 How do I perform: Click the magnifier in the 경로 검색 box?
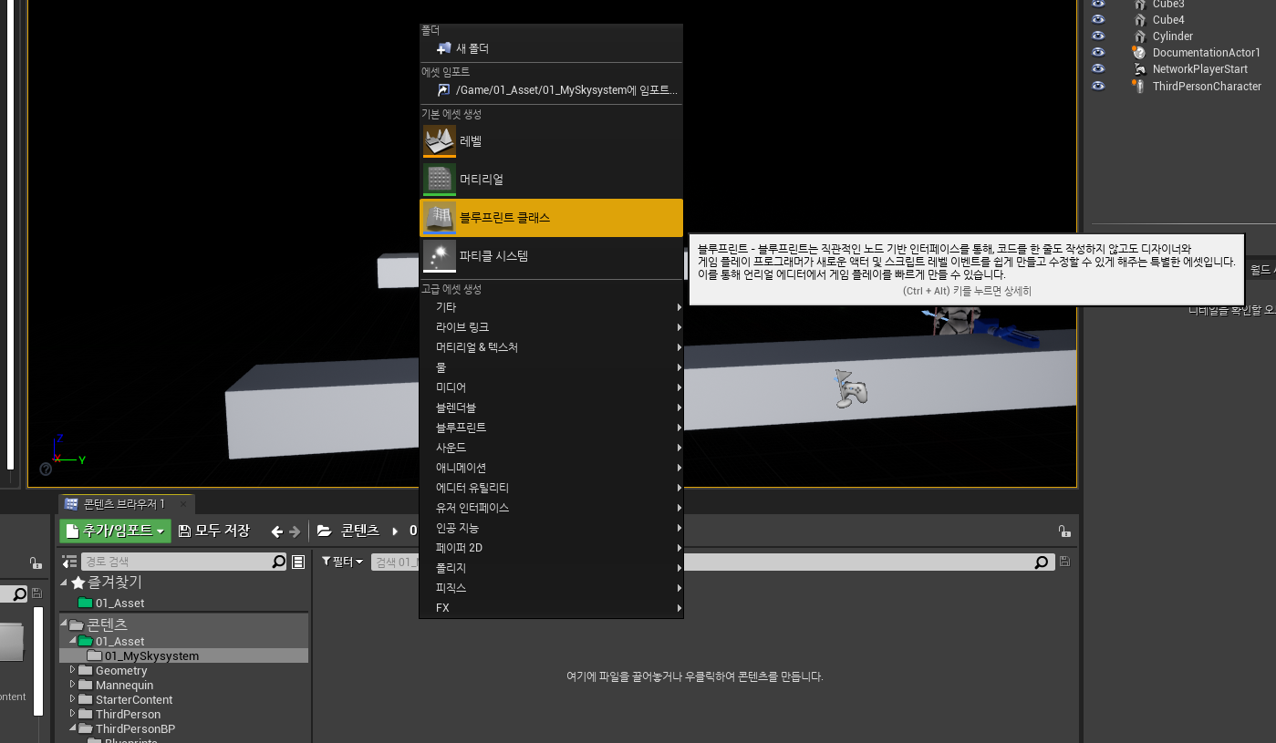279,562
